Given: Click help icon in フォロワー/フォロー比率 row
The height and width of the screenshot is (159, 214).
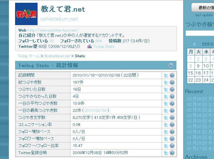Looking at the screenshot, I should pyautogui.click(x=172, y=146).
